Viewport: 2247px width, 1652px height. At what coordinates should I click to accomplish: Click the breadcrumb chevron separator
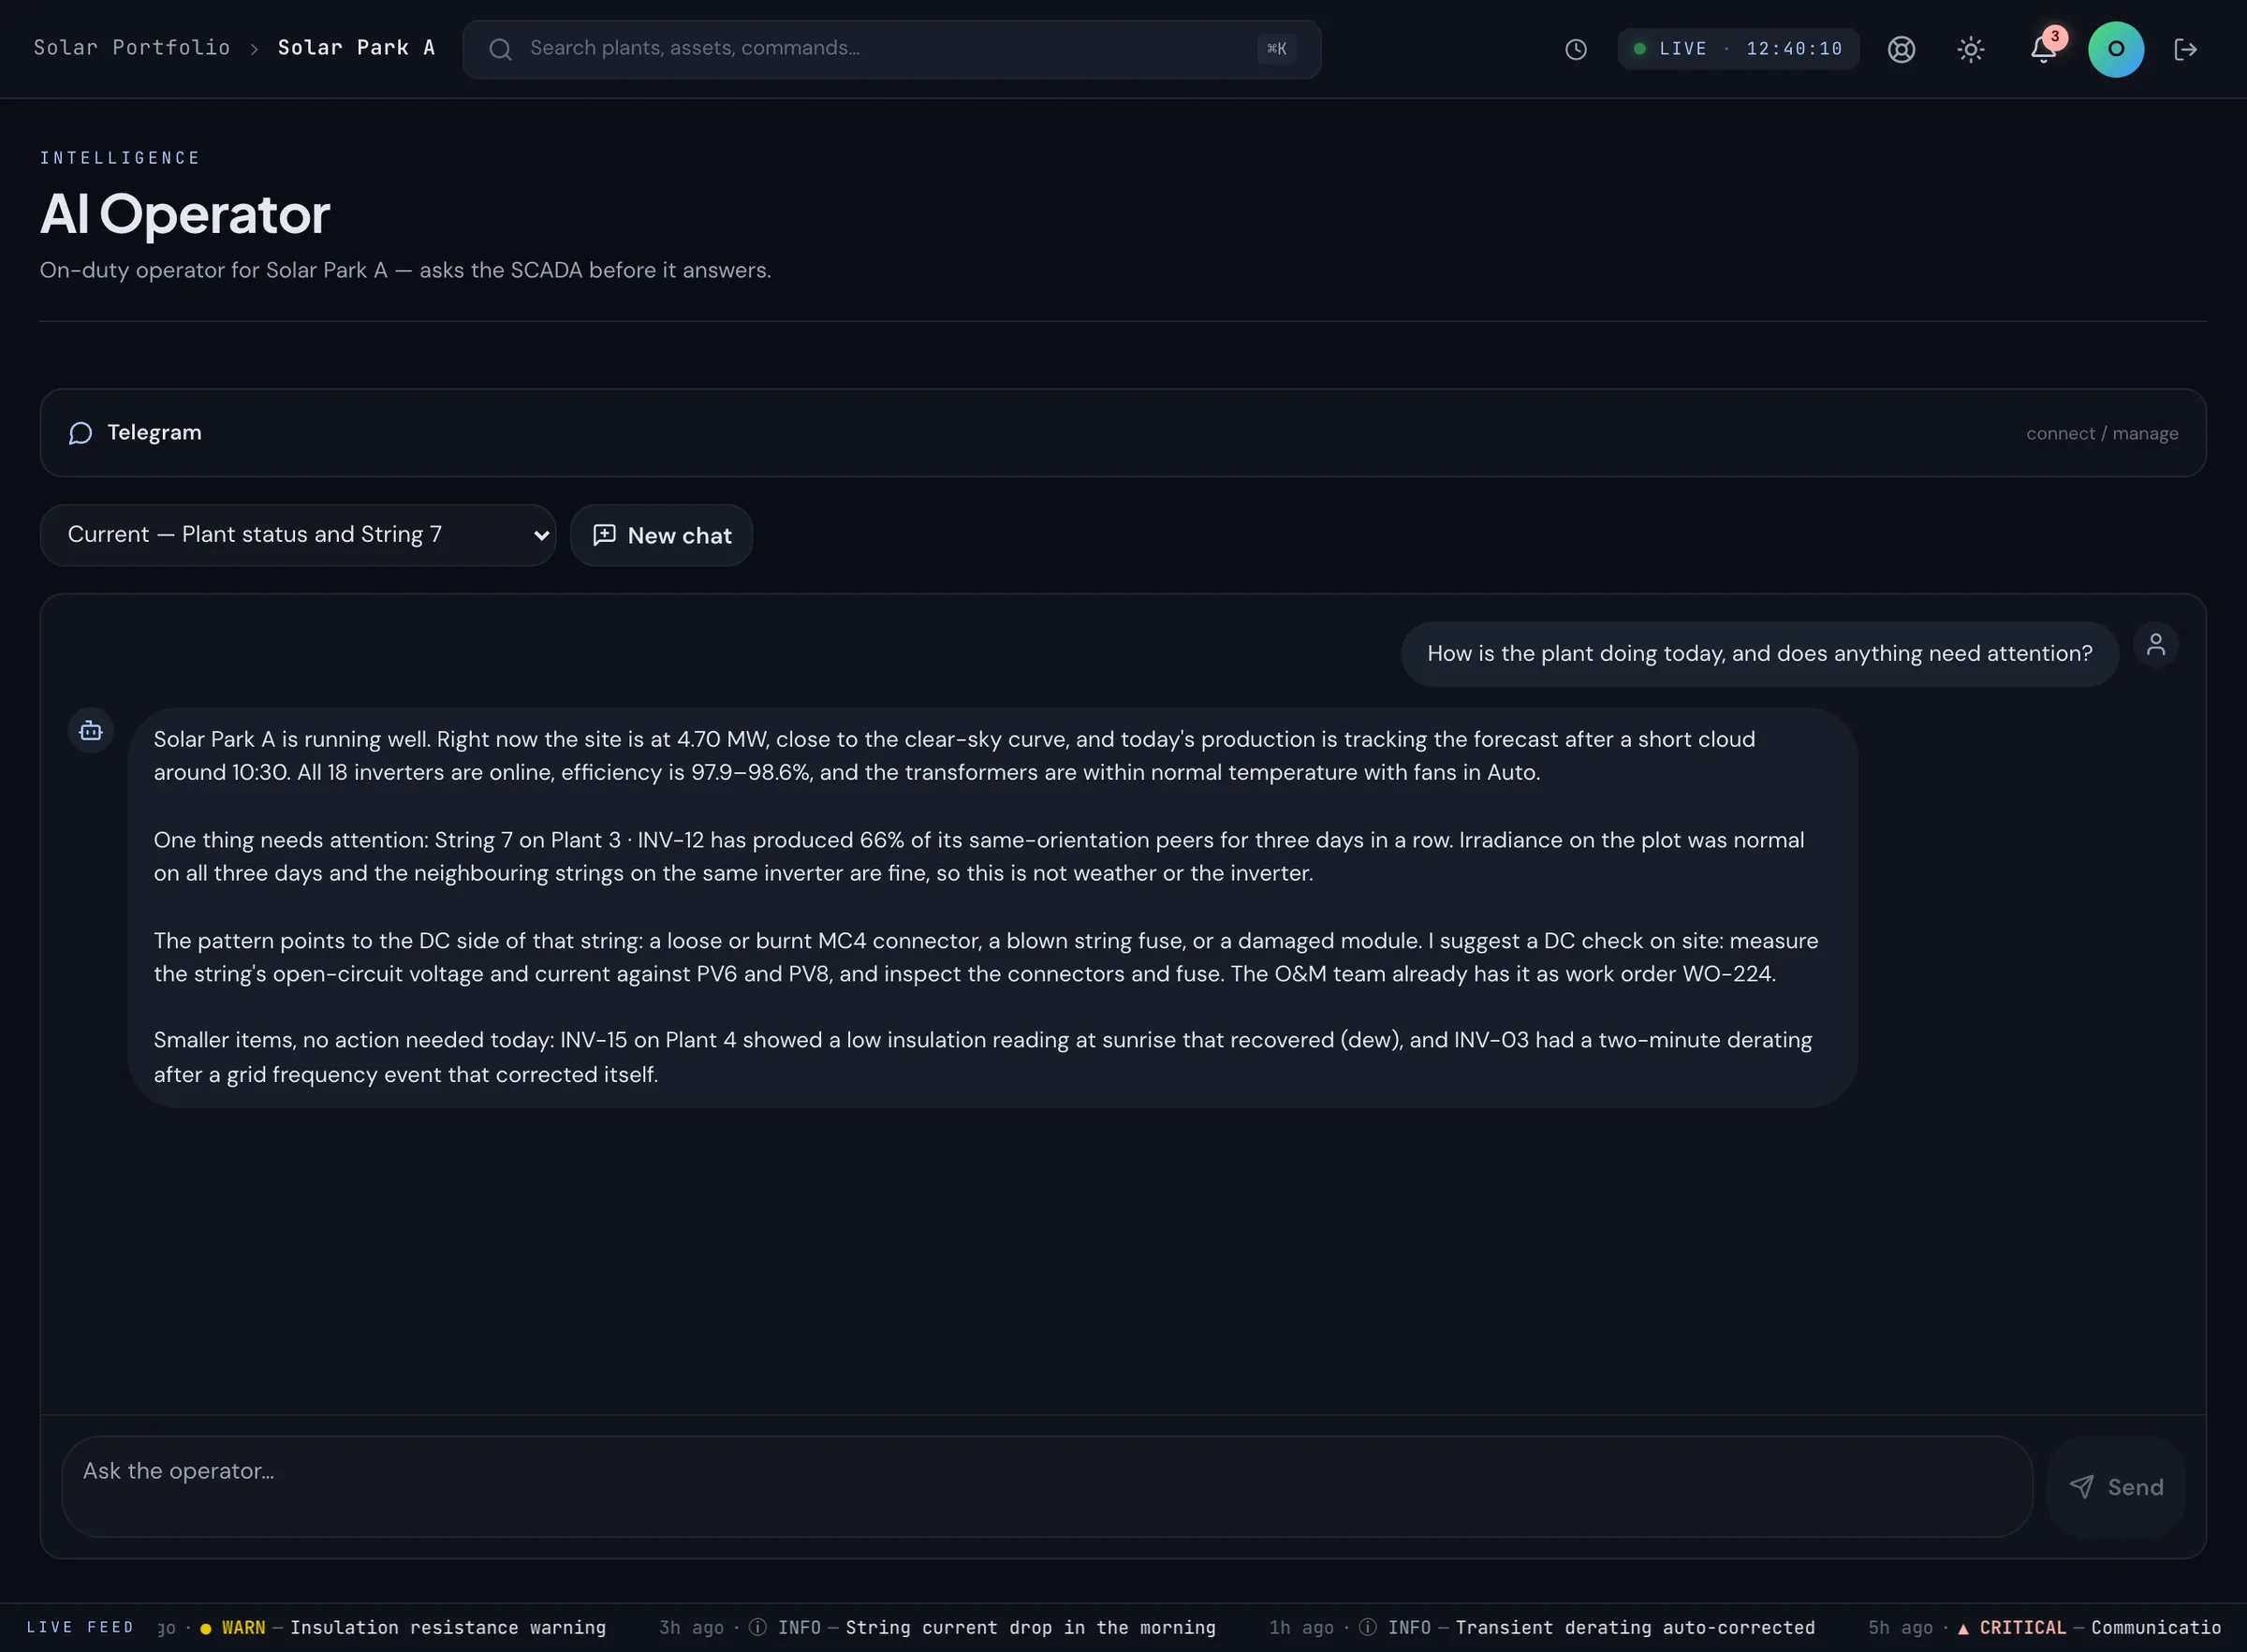(254, 49)
